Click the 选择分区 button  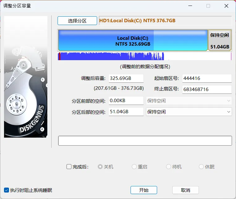coord(77,21)
